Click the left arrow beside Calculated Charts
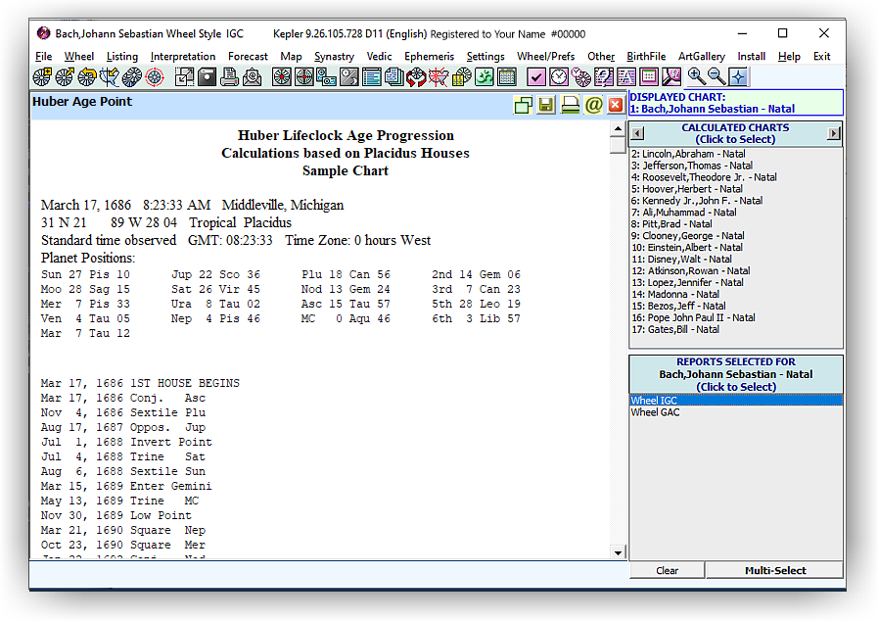 [636, 133]
